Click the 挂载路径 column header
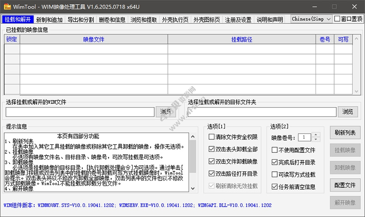This screenshot has height=217, width=365. pos(241,39)
